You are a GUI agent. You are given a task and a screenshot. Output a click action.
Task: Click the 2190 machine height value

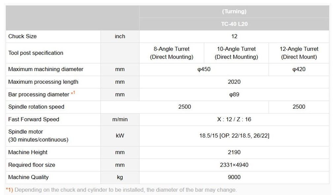click(x=234, y=152)
